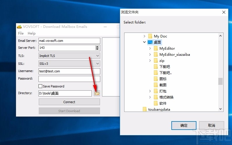Select the 下载吧.. folder name
Viewport: 232px width, 145px height.
pos(166,73)
